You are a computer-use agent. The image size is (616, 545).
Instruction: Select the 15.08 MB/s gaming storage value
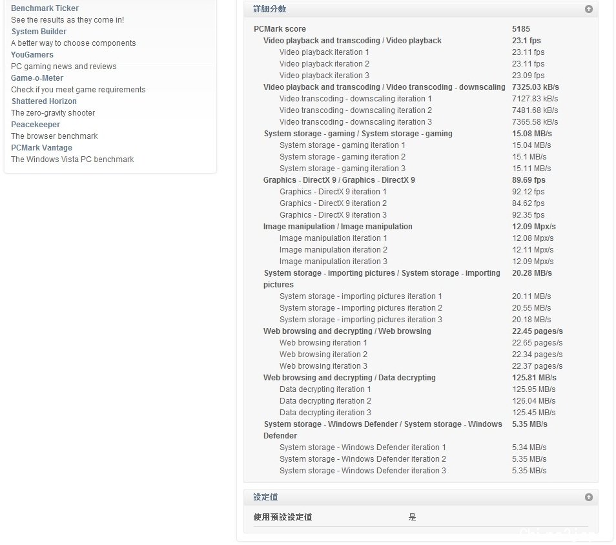[532, 134]
